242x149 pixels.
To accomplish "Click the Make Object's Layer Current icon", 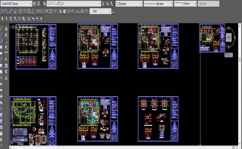I will pos(103,3).
